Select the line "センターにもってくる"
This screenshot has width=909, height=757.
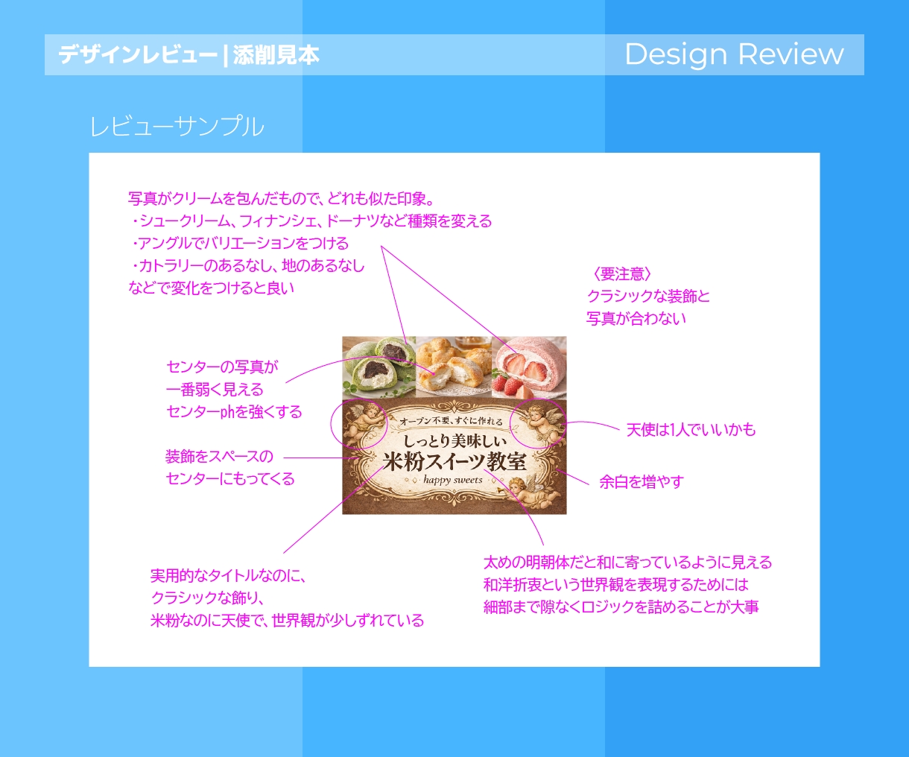click(x=230, y=479)
